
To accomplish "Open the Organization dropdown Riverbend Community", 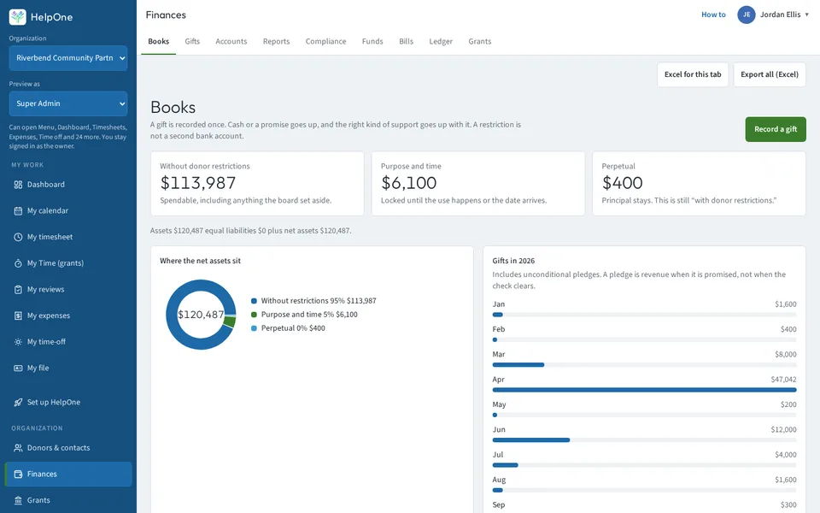I will [68, 58].
